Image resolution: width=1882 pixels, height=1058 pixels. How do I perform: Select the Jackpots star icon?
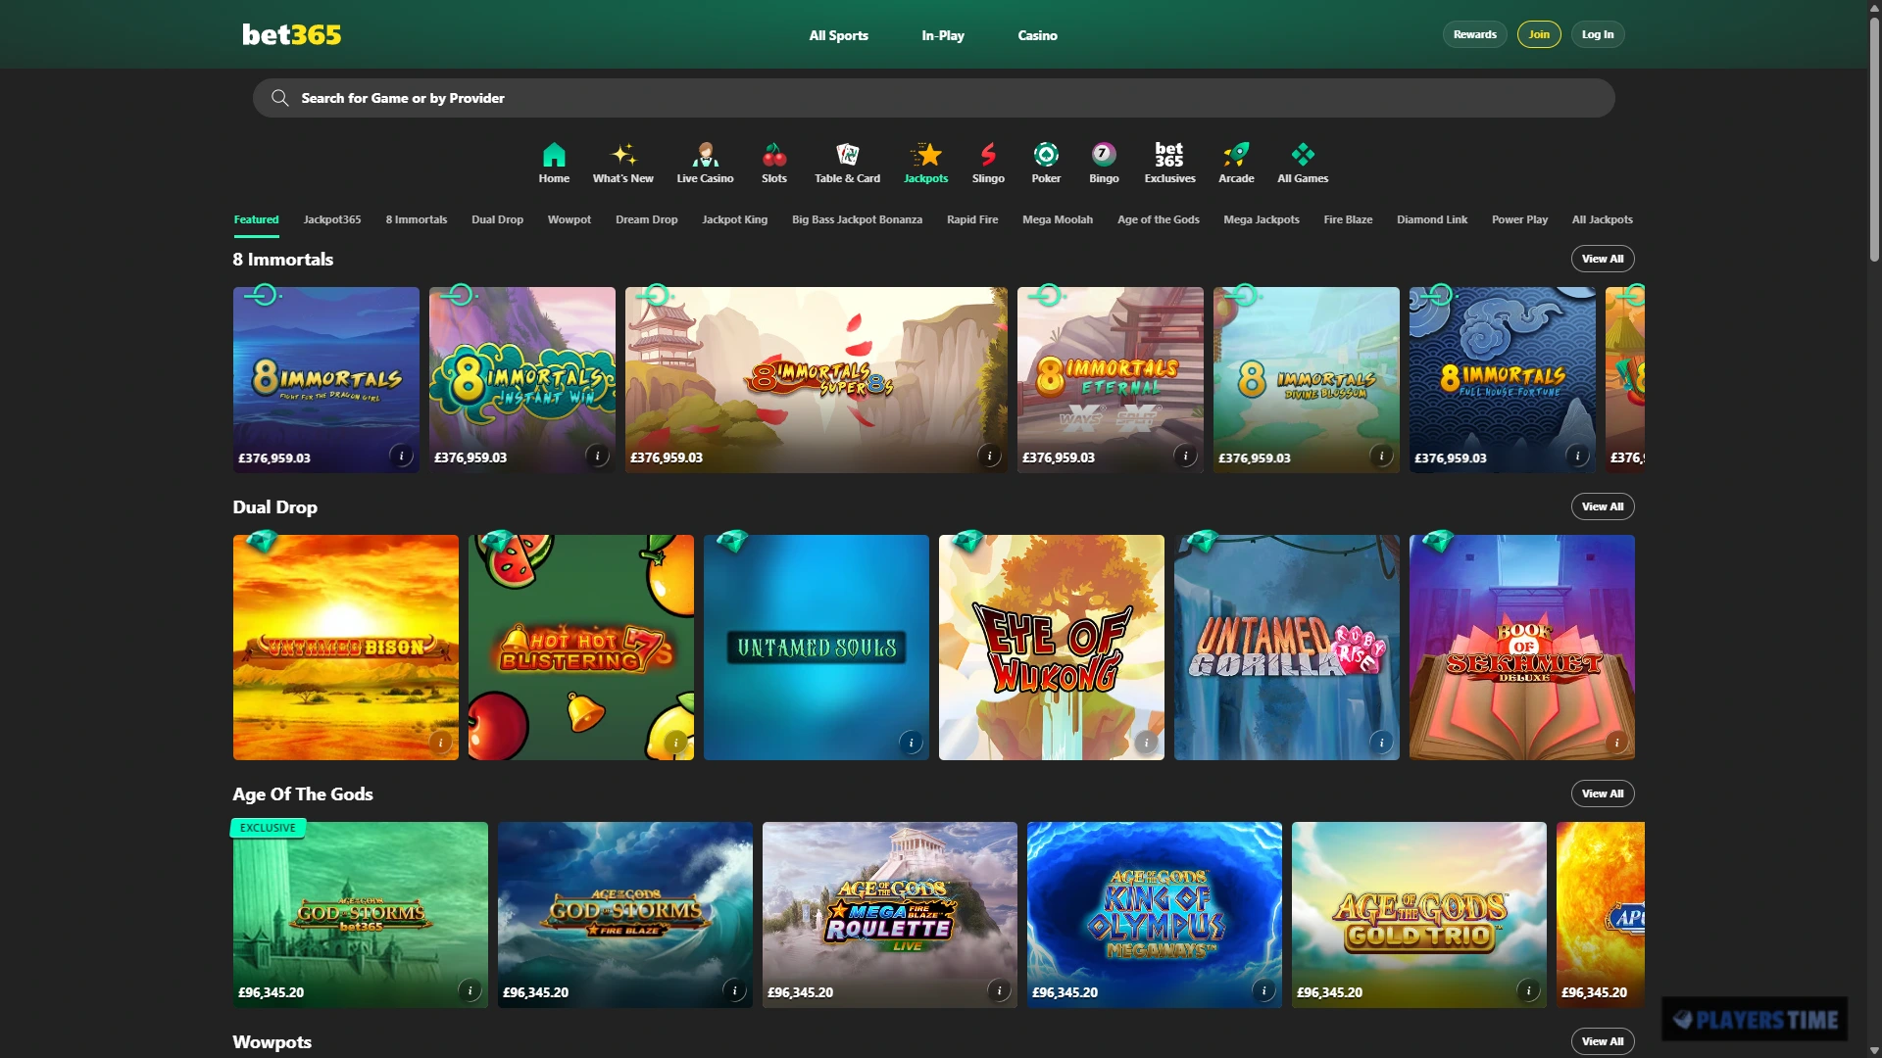click(926, 155)
